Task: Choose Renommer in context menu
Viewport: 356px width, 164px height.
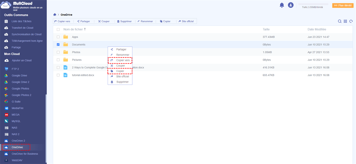Action: click(120, 55)
